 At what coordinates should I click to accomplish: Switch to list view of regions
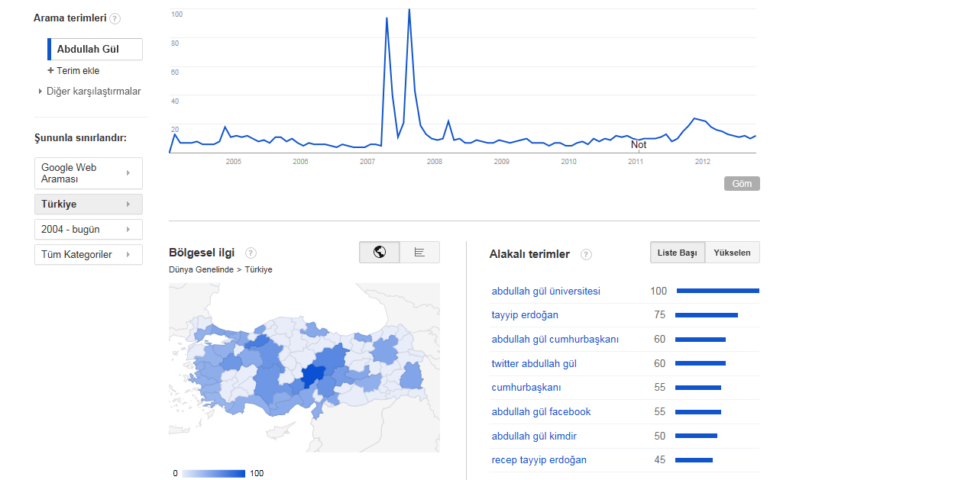pyautogui.click(x=419, y=253)
